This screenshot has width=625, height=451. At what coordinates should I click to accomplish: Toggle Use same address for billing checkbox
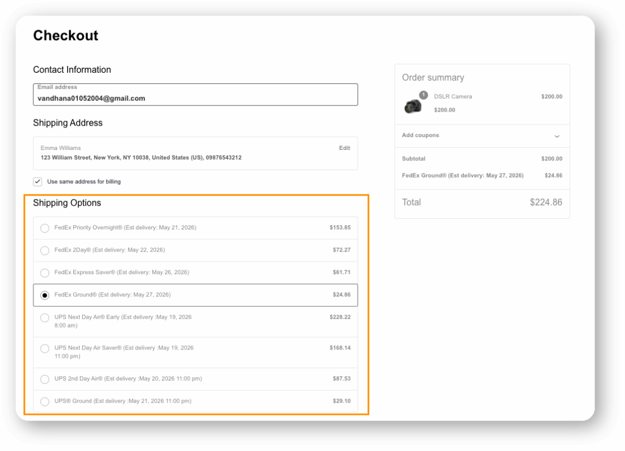click(x=37, y=182)
